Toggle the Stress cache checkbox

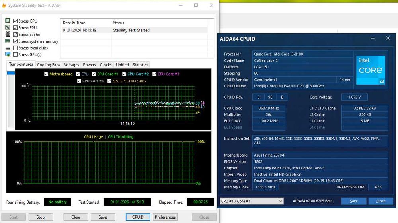[16, 35]
